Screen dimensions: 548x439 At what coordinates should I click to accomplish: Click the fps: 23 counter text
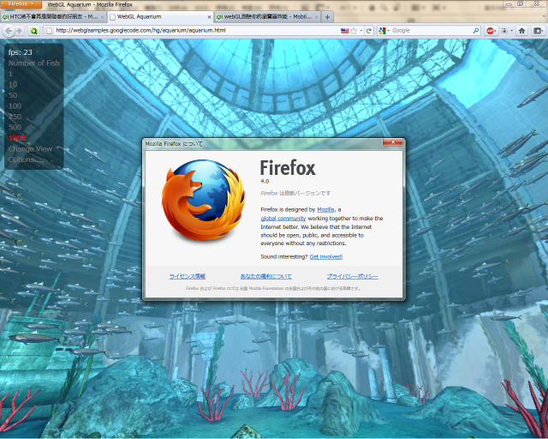21,52
